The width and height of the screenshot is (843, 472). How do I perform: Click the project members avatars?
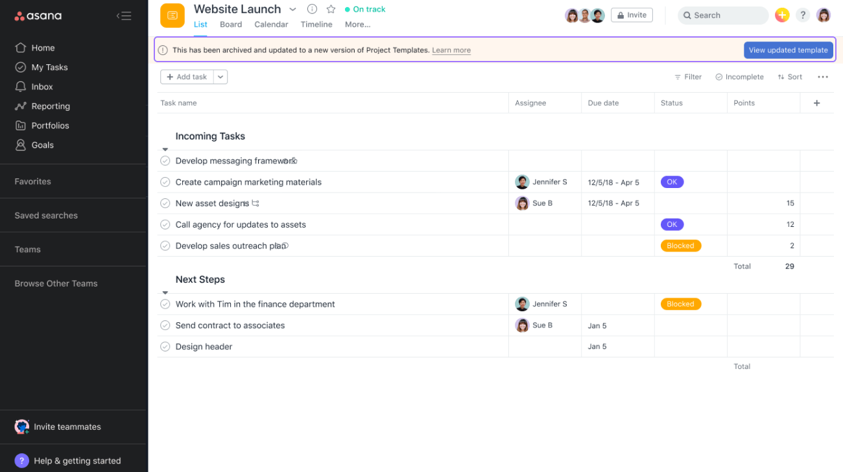tap(584, 16)
